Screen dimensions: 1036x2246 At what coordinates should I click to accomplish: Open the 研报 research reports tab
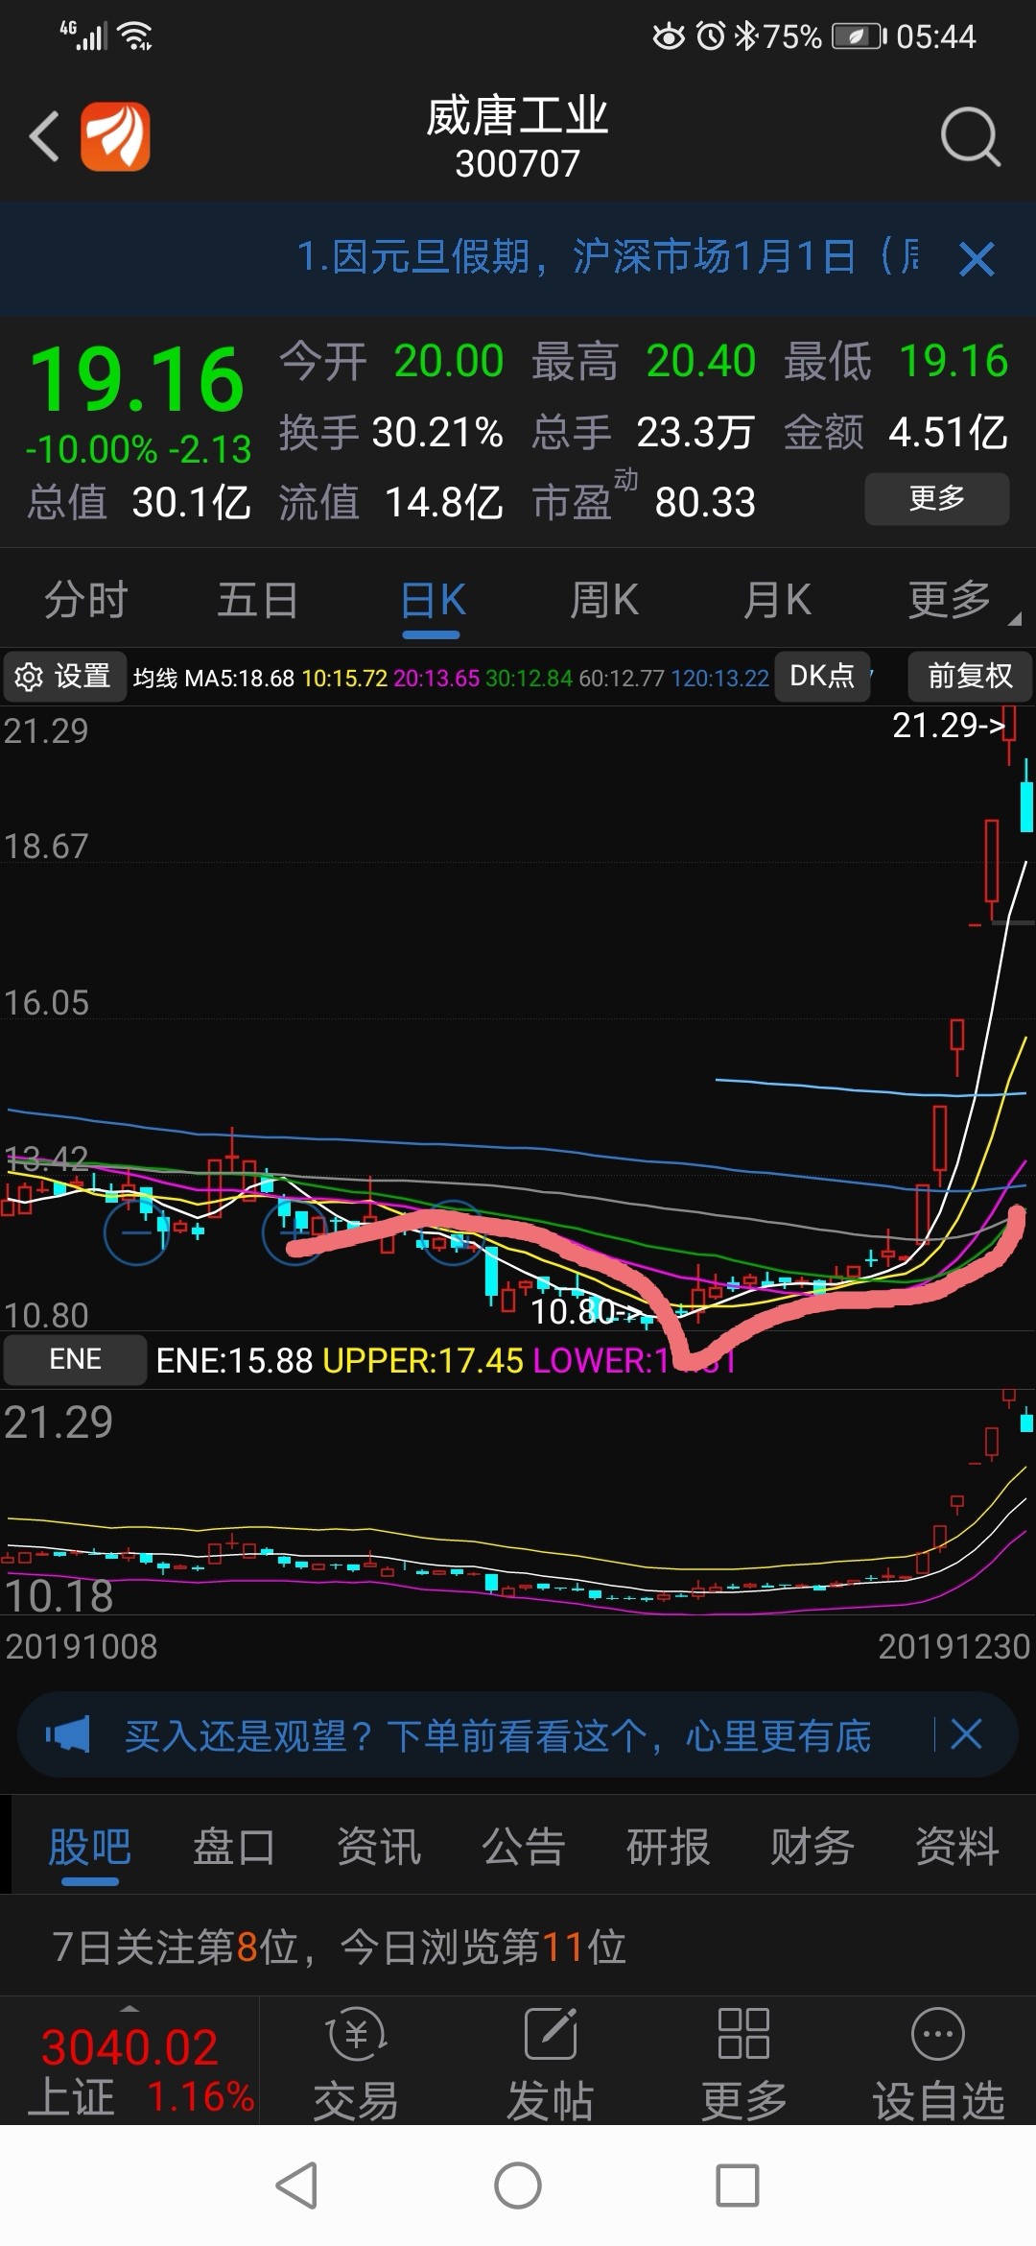click(x=669, y=1847)
